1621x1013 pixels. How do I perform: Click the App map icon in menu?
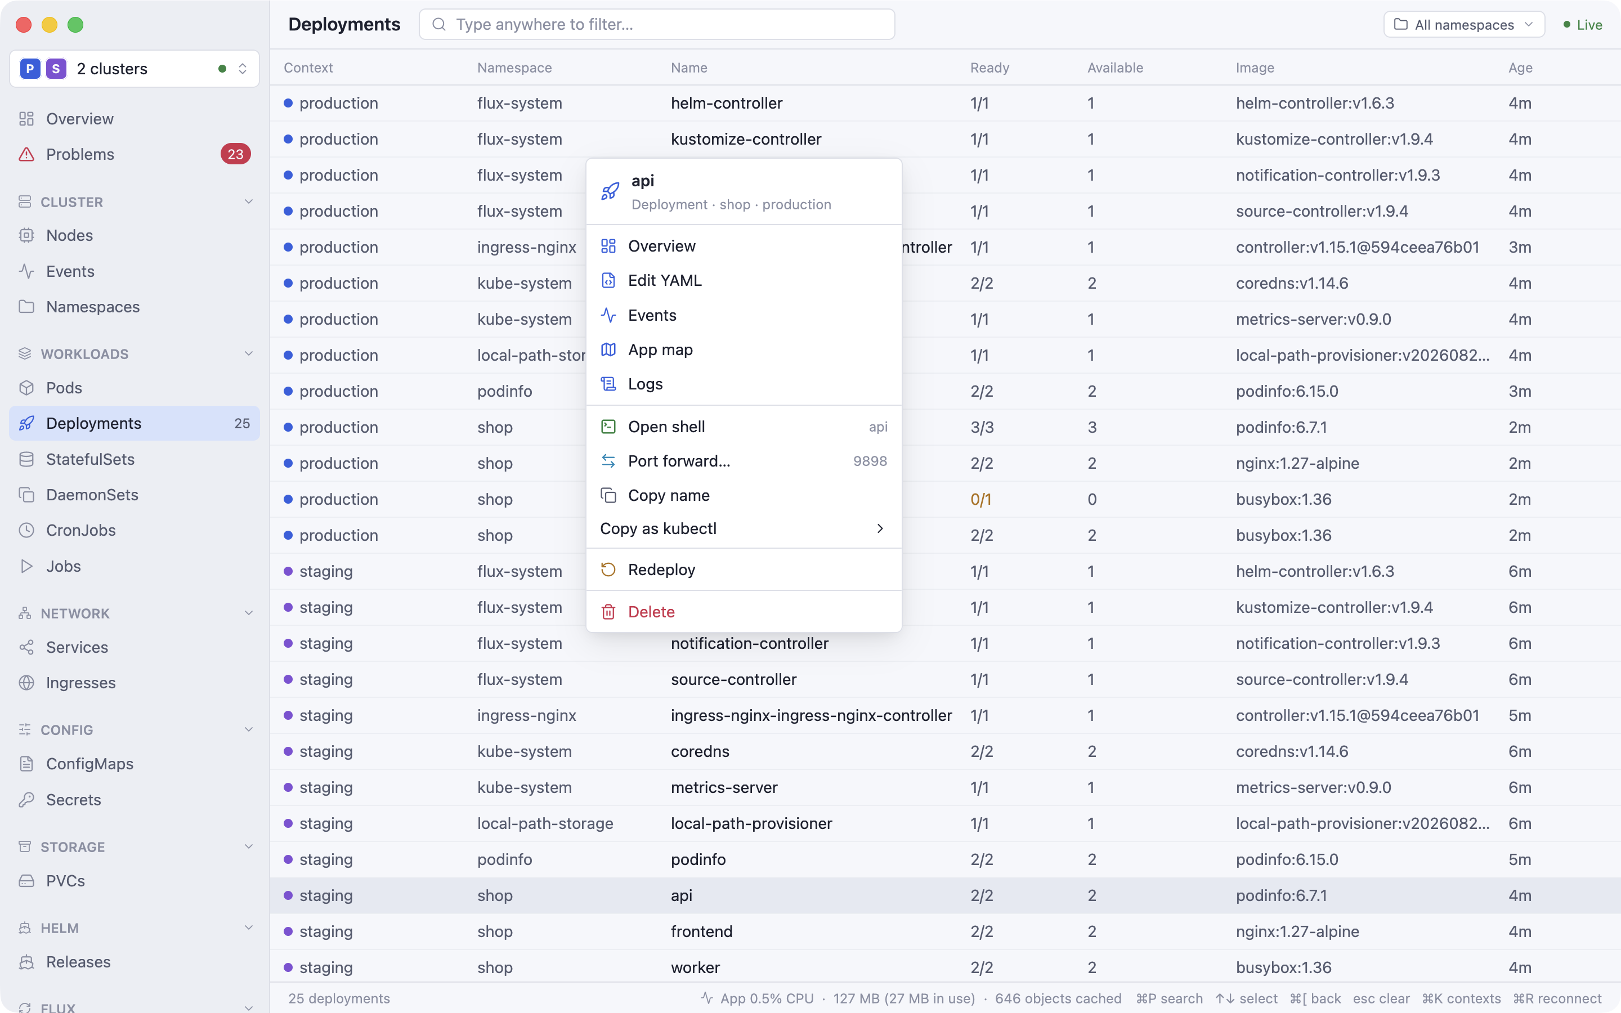tap(608, 349)
